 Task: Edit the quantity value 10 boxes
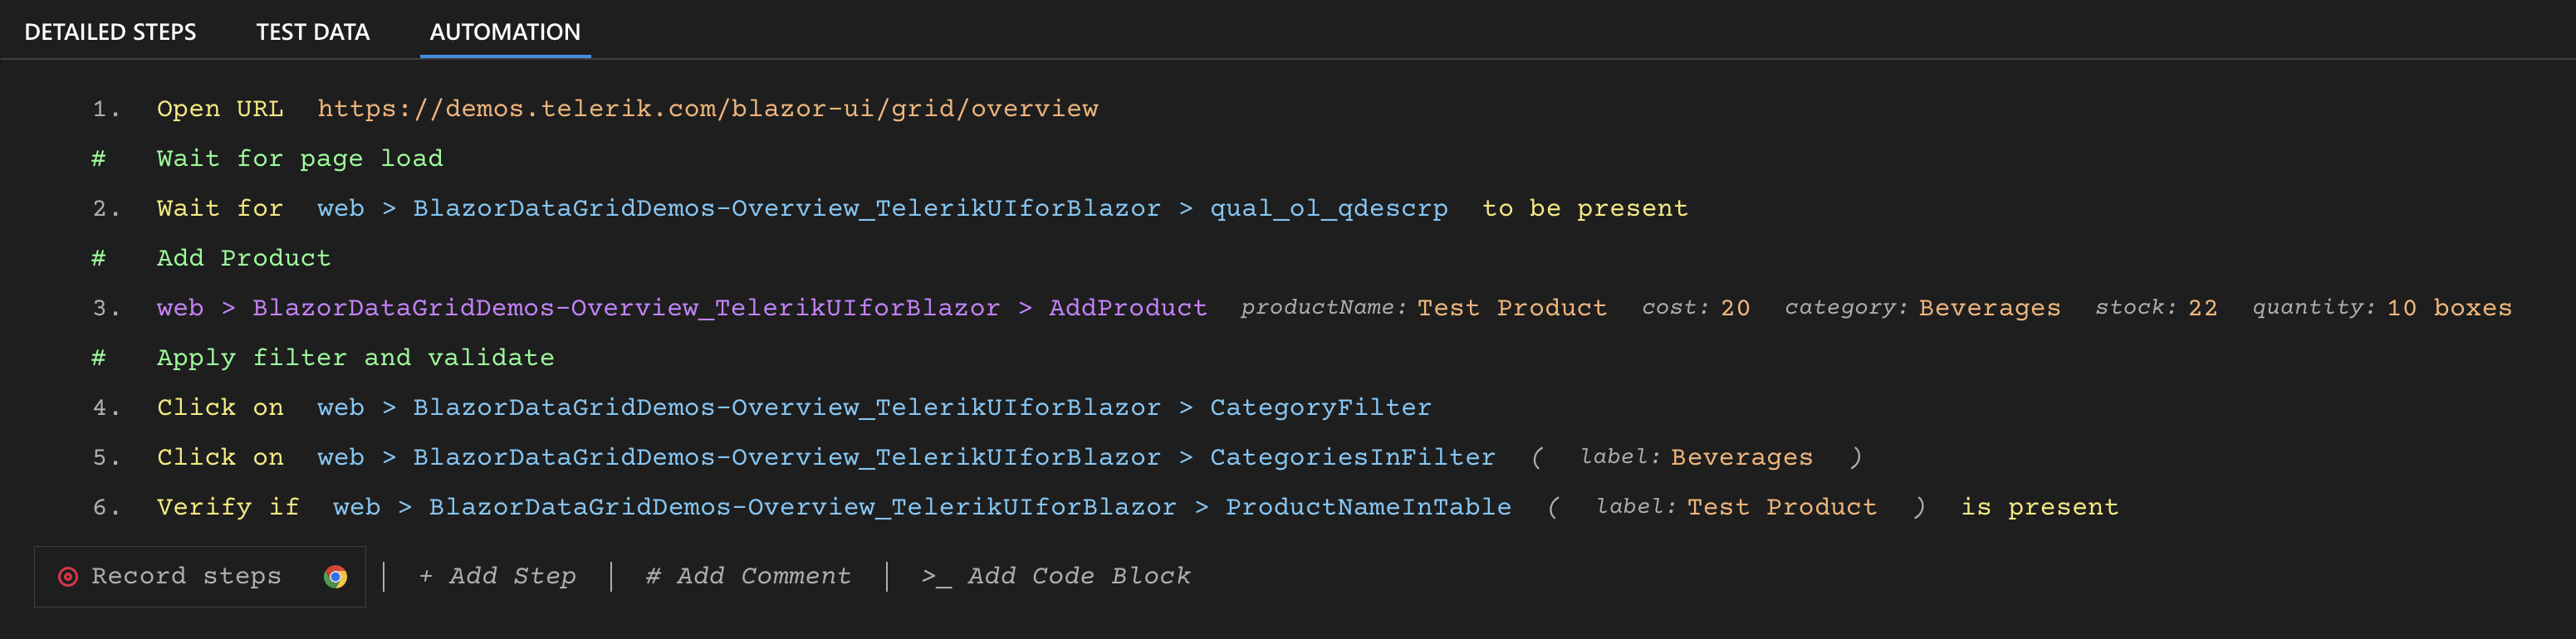coord(2449,308)
